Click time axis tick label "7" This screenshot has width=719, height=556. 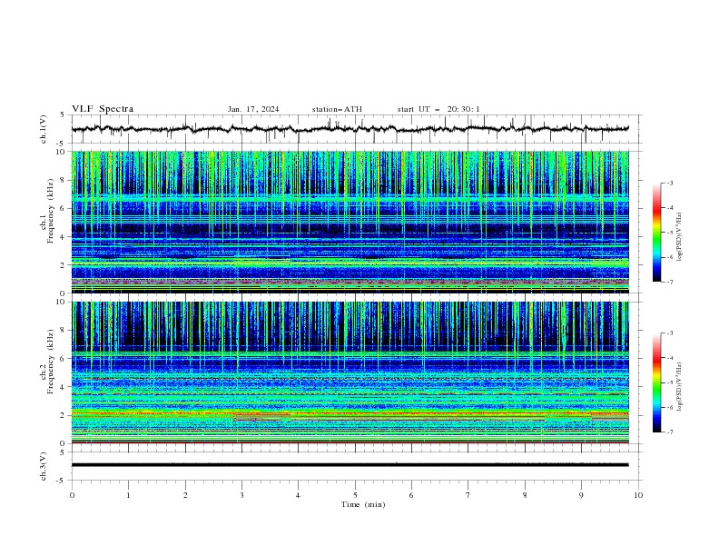(468, 495)
